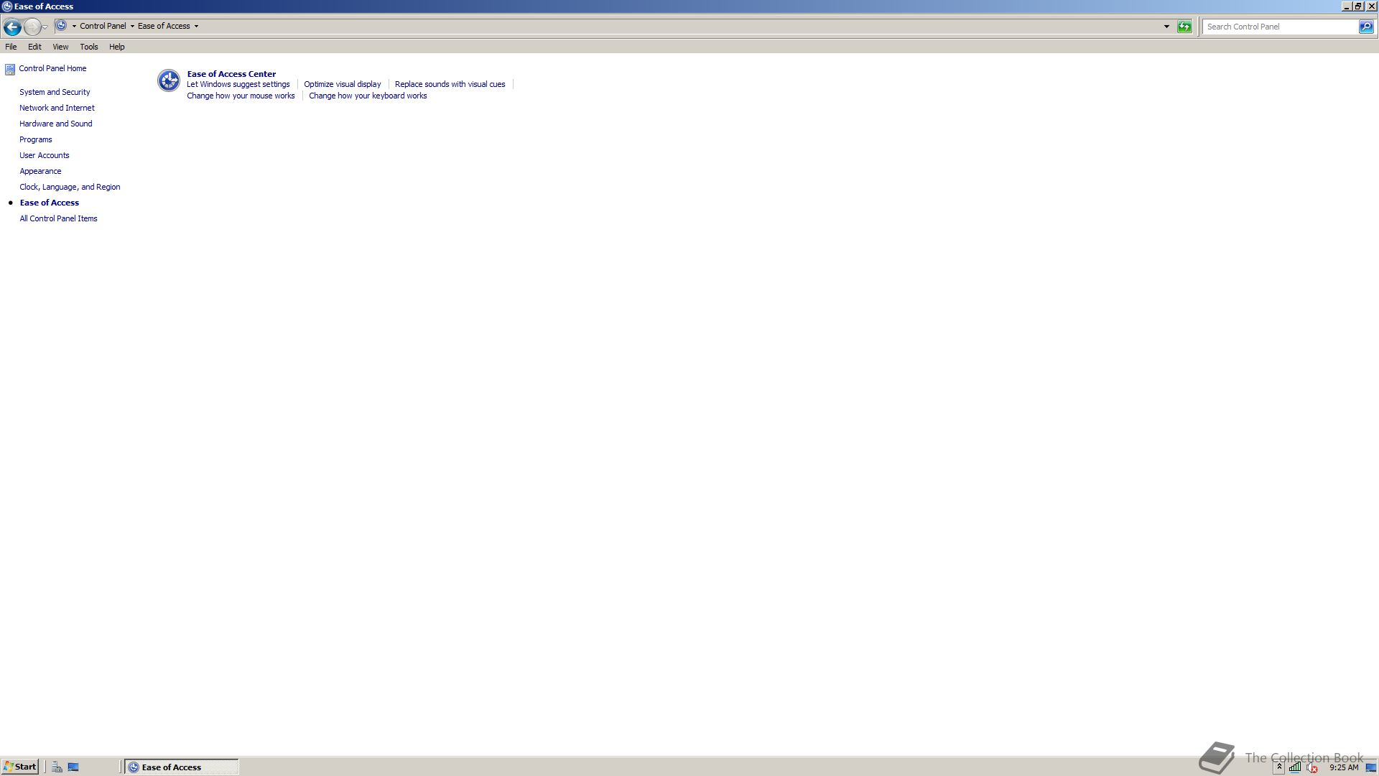Open the File menu

[x=11, y=47]
